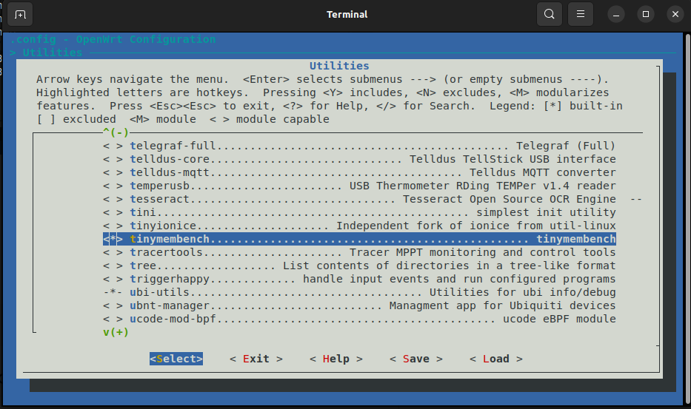The height and width of the screenshot is (409, 691).
Task: Click the Save button
Action: (x=416, y=359)
